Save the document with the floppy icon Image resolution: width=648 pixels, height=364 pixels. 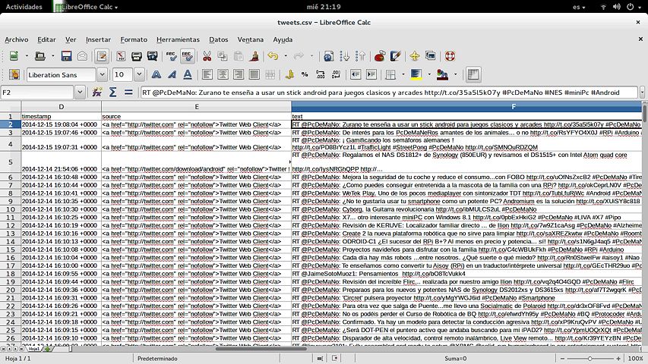tap(66, 56)
